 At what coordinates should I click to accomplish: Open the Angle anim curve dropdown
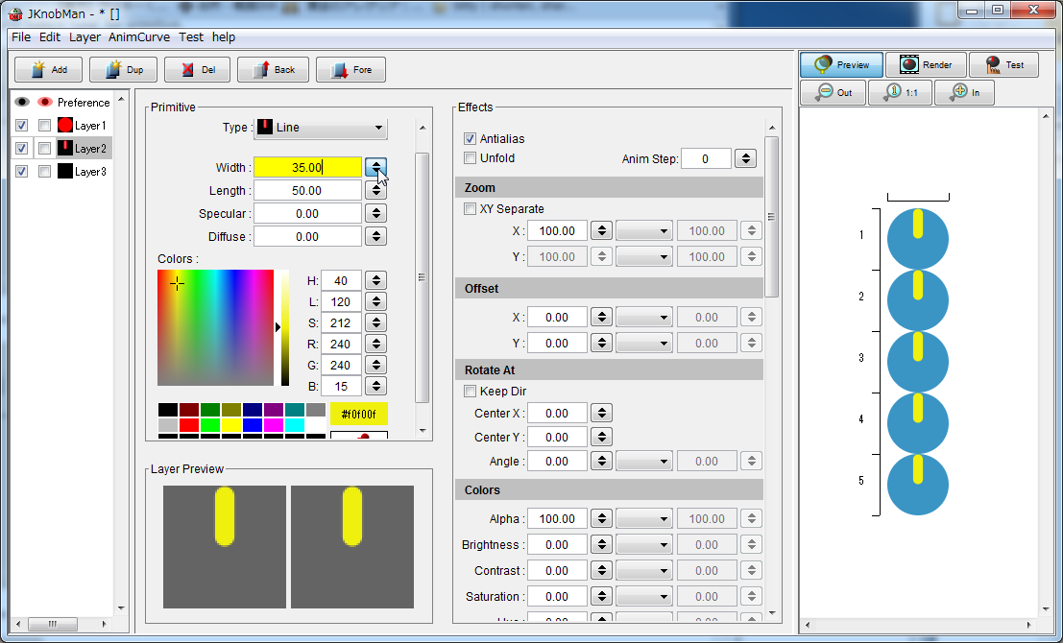click(644, 462)
